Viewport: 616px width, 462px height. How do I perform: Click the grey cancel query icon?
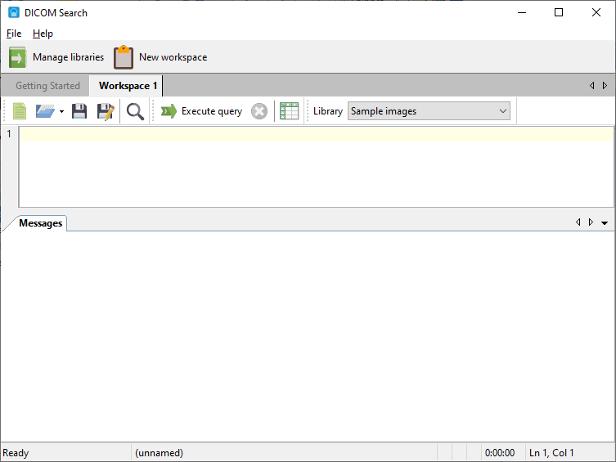pos(259,111)
